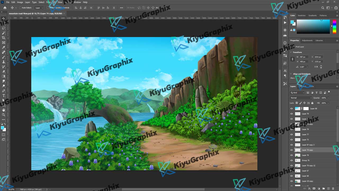Pick the Type tool
Screen dimensions: 339x191
[x=4, y=95]
